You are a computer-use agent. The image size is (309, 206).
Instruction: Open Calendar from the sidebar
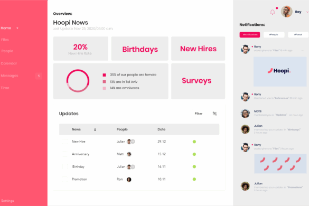click(9, 63)
